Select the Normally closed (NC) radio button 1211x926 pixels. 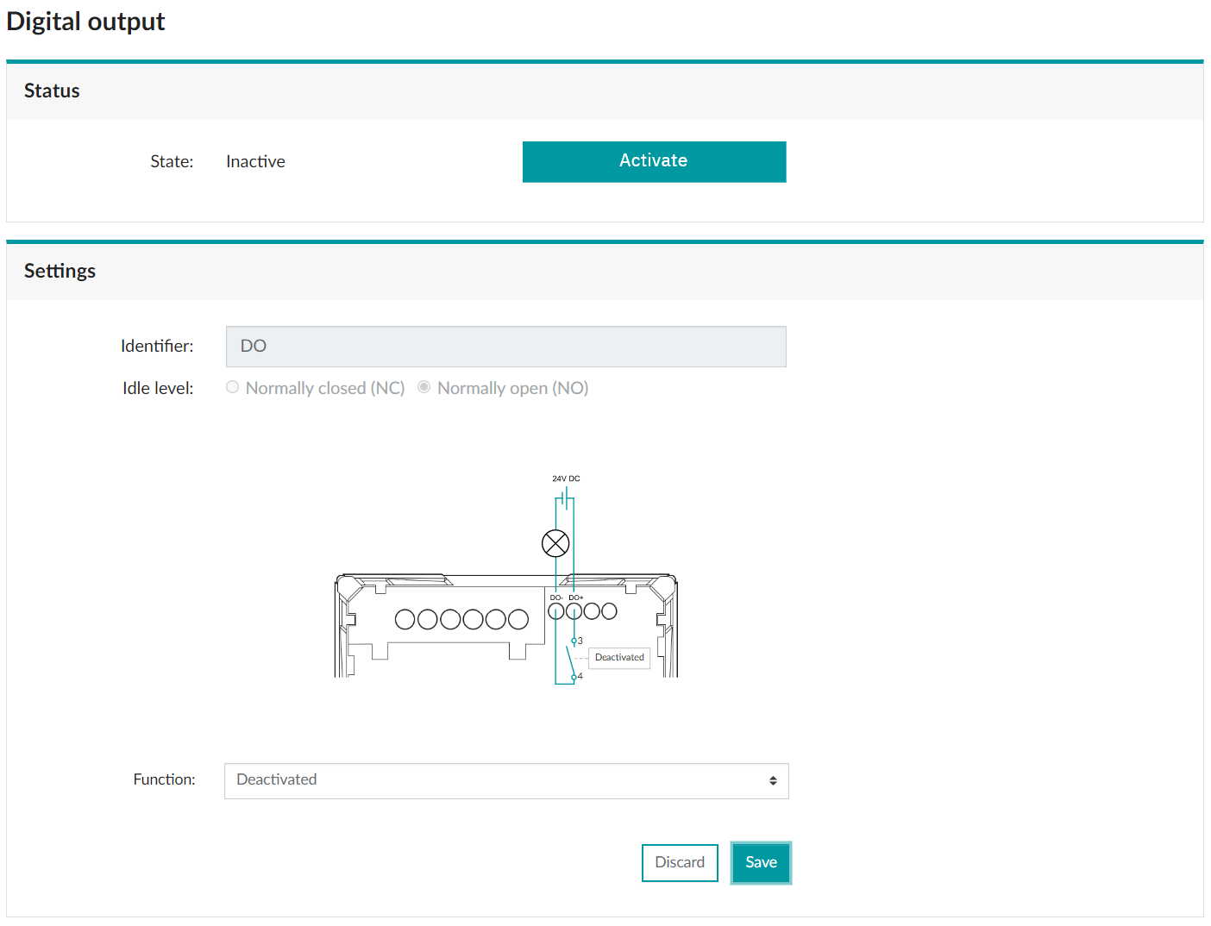(x=233, y=387)
